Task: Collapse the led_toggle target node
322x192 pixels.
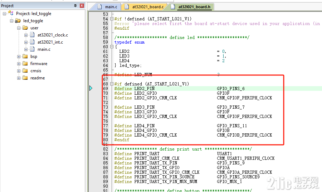Action: (11, 21)
